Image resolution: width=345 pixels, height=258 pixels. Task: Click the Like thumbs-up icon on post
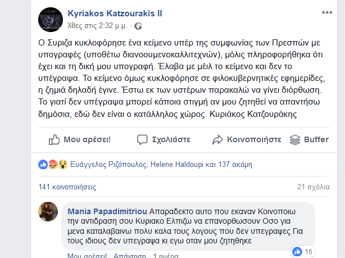[x=55, y=139]
